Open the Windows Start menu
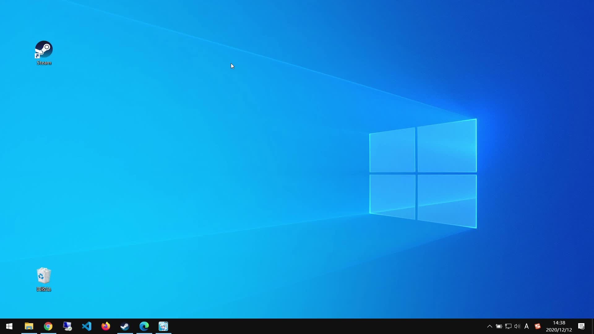 point(9,326)
